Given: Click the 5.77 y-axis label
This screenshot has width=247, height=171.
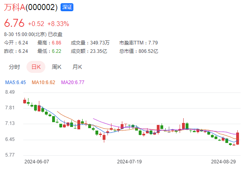Looking at the screenshot, I should coord(10,155).
